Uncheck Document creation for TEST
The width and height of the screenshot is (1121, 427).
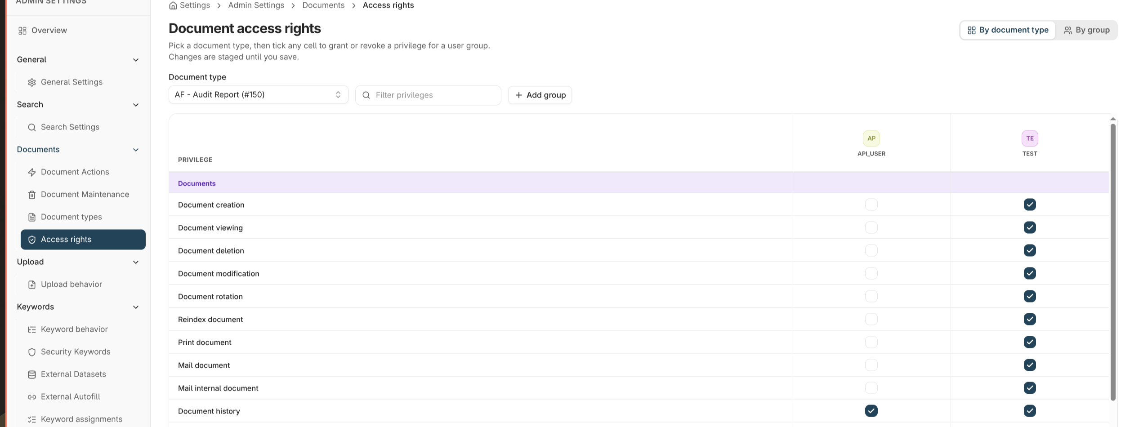(x=1030, y=205)
